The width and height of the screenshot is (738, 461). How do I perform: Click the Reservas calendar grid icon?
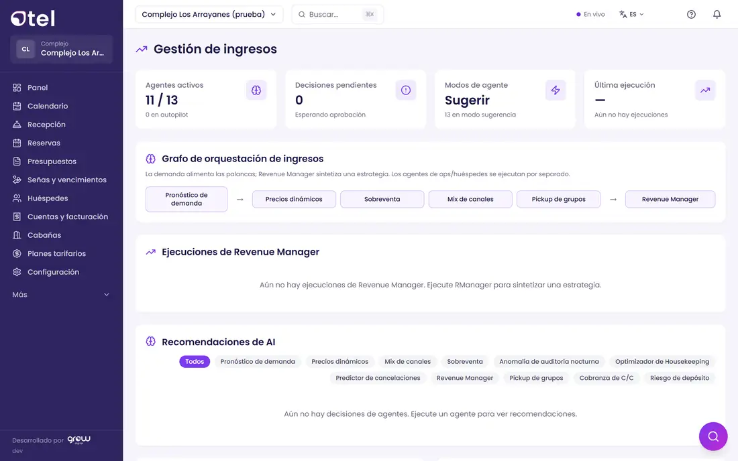pyautogui.click(x=17, y=143)
